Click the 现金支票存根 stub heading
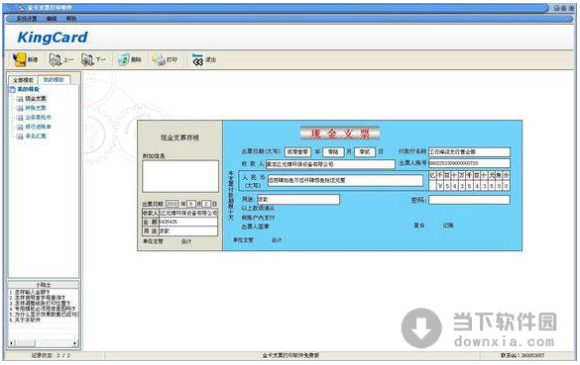Viewport: 580px width, 365px height. click(179, 137)
